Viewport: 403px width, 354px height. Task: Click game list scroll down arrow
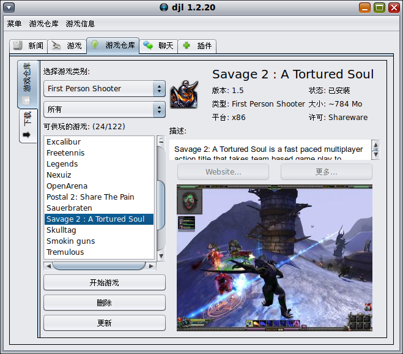161,256
